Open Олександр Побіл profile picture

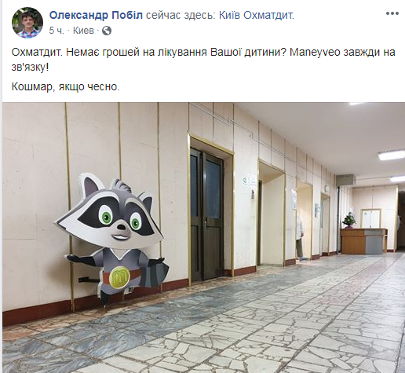[x=27, y=23]
